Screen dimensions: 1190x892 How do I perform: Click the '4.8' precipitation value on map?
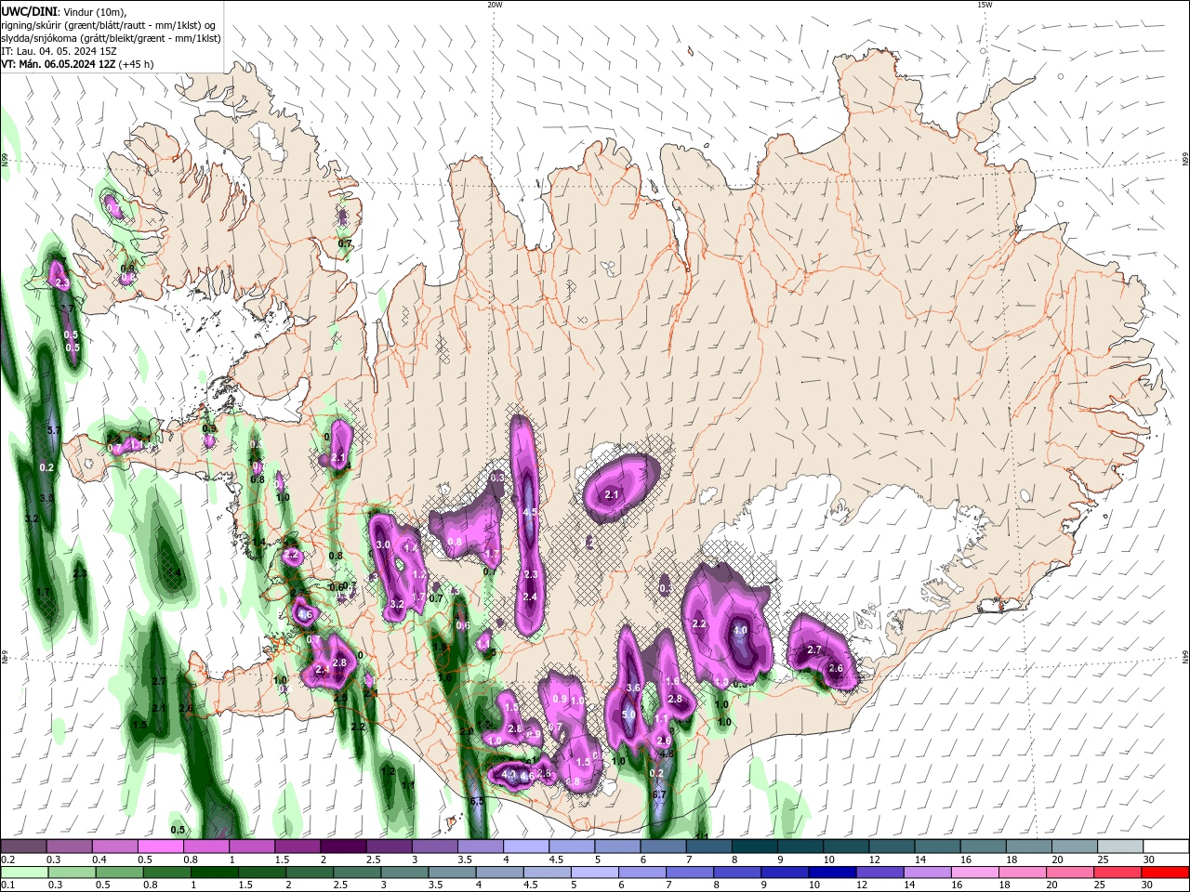click(x=666, y=754)
